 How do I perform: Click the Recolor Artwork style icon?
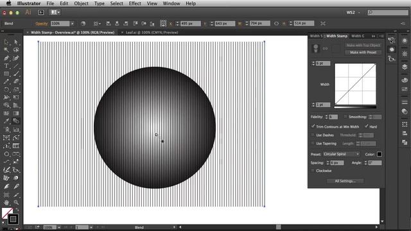[x=83, y=24]
